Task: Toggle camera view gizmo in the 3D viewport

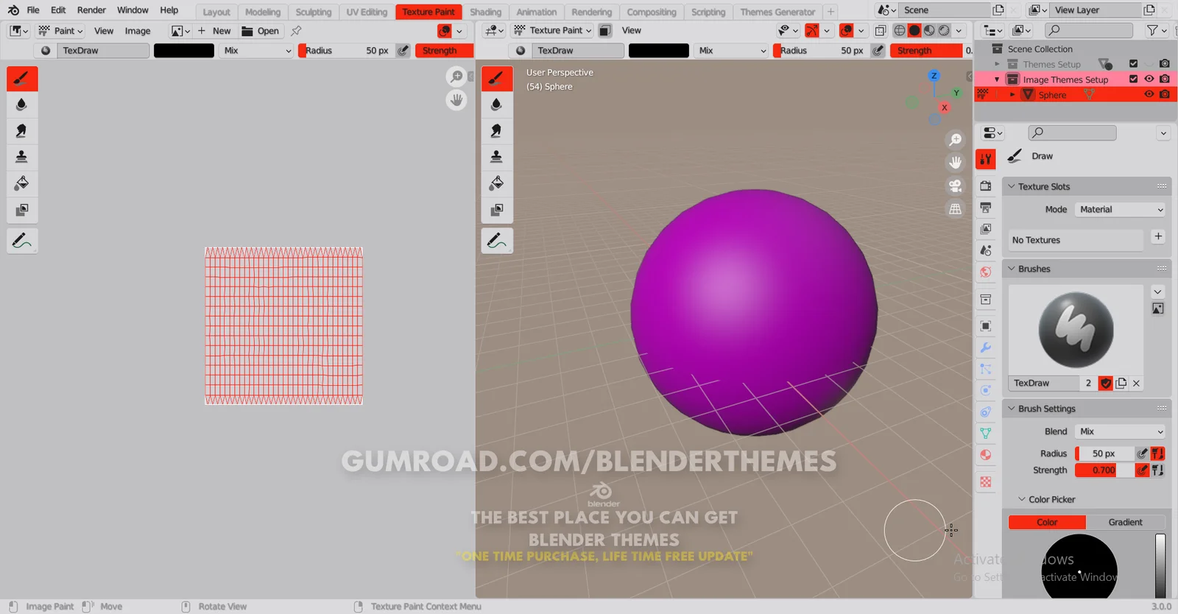Action: pyautogui.click(x=955, y=186)
